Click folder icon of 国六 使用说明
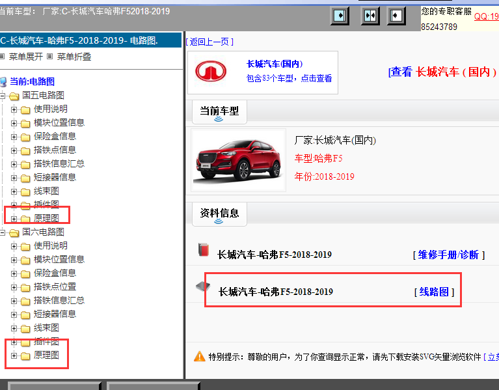 [x=25, y=247]
